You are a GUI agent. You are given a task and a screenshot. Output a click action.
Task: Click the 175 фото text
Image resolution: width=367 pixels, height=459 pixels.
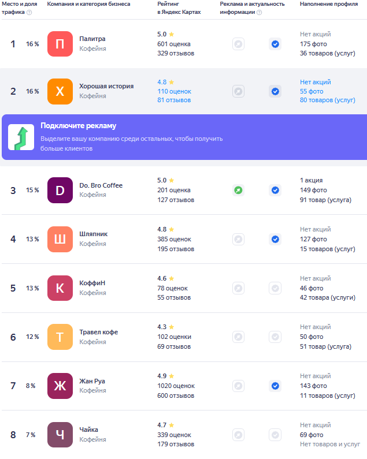[313, 44]
